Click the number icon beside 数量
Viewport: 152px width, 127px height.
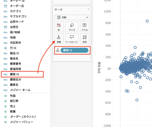[x=6, y=111]
